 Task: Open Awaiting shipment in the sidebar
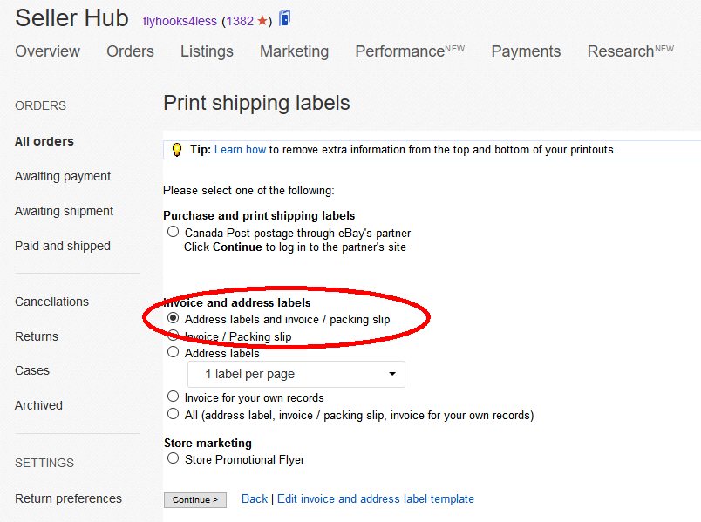pos(64,211)
